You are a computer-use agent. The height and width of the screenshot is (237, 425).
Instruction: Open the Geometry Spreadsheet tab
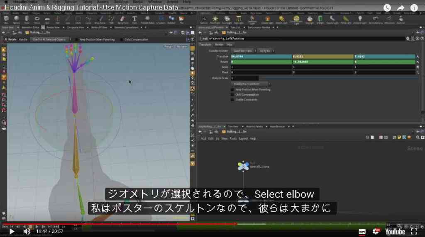[x=126, y=27]
